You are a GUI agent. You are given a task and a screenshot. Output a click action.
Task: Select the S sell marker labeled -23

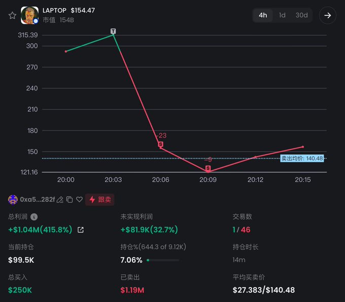tap(161, 144)
